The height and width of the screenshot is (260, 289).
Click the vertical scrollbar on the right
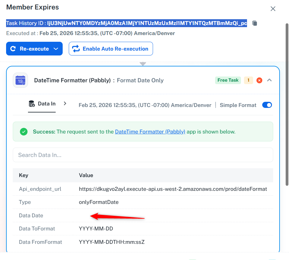(x=287, y=104)
